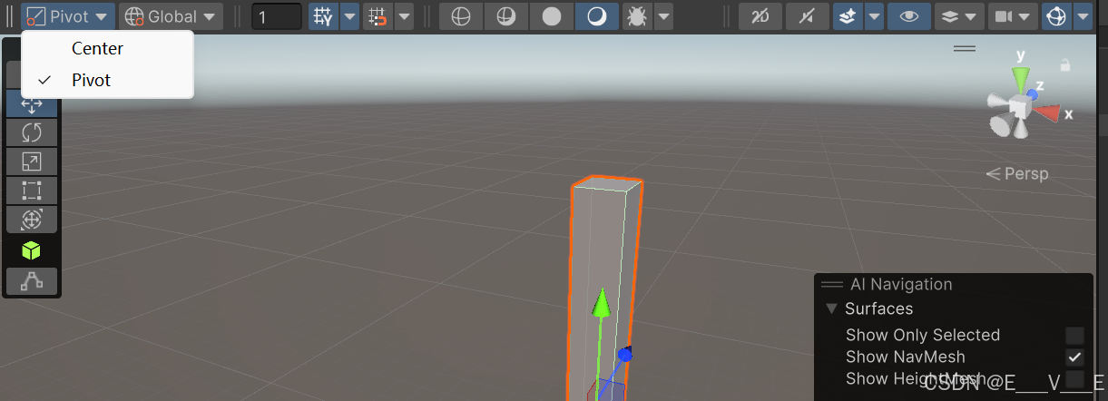Click the Surfaces label
This screenshot has height=401, width=1108.
[878, 308]
